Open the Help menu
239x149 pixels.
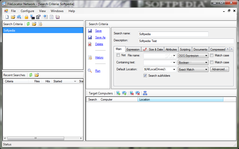(x=72, y=11)
